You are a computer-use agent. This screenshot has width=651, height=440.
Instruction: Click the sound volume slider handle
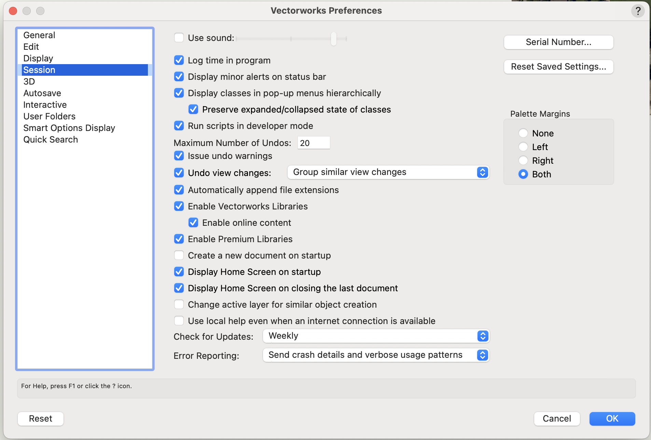334,39
